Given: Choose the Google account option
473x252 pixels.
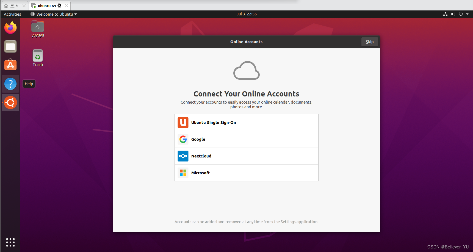Looking at the screenshot, I should [x=247, y=139].
